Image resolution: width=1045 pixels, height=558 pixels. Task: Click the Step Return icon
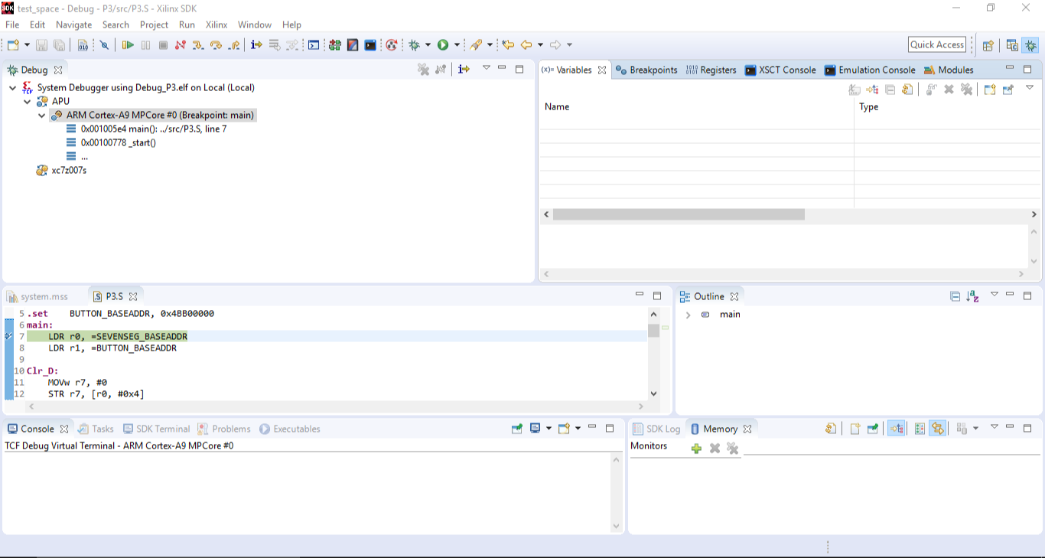(x=234, y=45)
